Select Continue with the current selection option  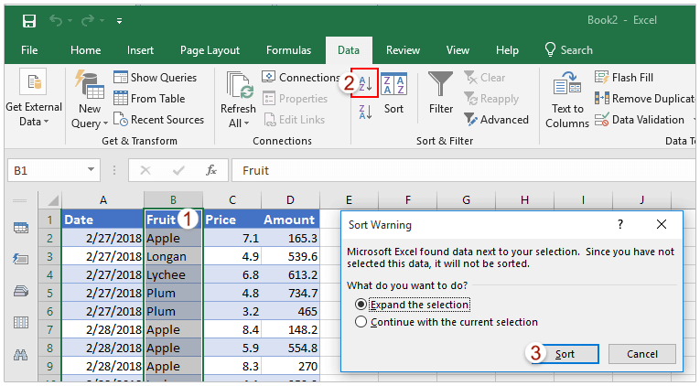(361, 322)
